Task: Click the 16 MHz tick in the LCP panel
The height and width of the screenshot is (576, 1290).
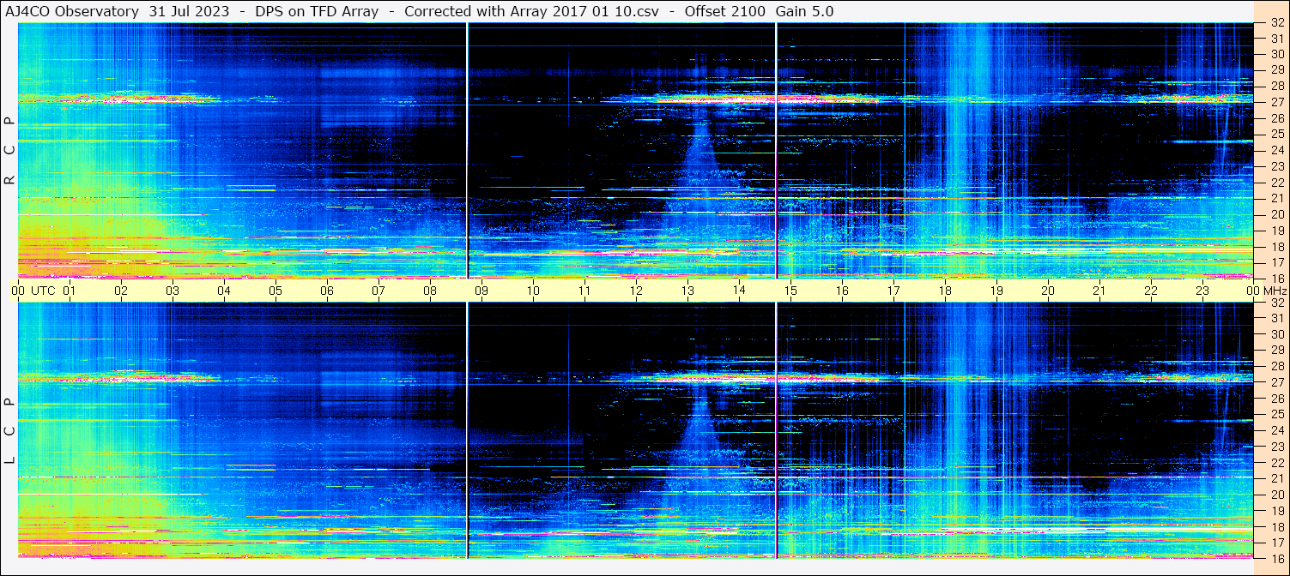Action: 1276,557
